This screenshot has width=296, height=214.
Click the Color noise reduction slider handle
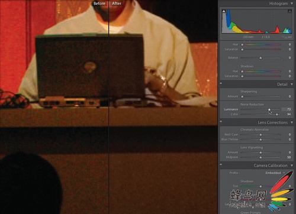(277, 114)
